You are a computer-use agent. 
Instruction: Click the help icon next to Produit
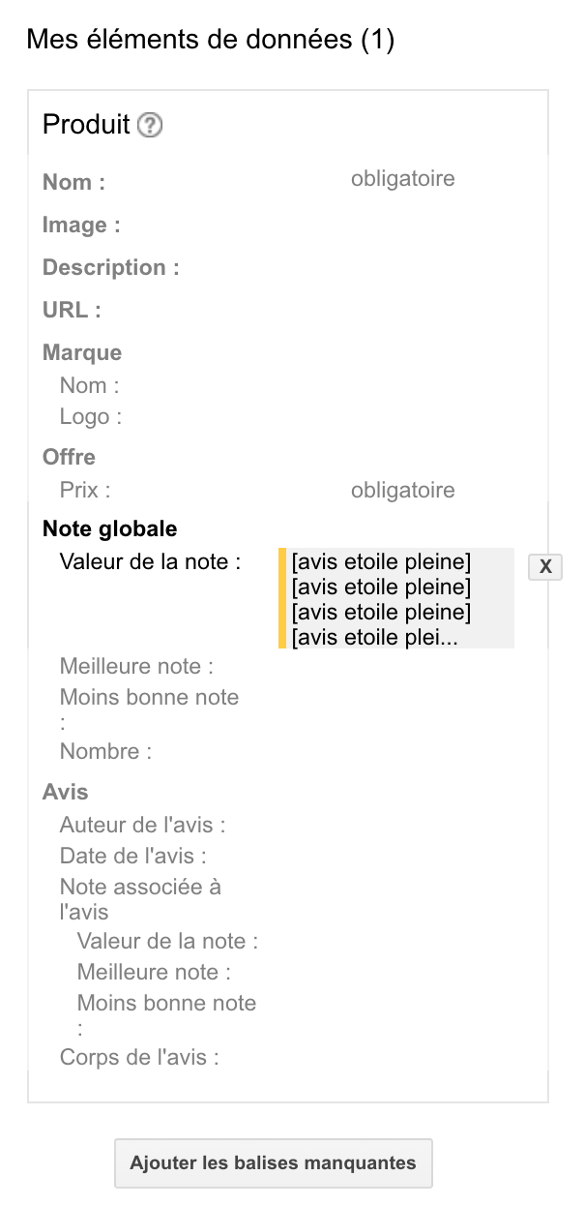click(x=150, y=125)
